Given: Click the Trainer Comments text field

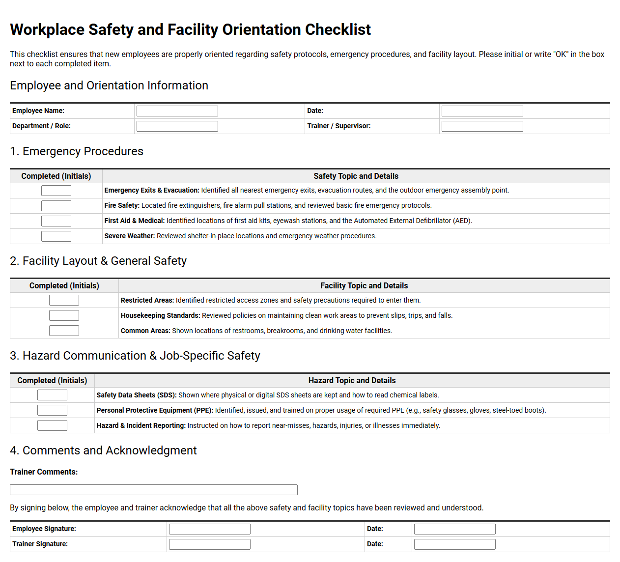Looking at the screenshot, I should 154,490.
